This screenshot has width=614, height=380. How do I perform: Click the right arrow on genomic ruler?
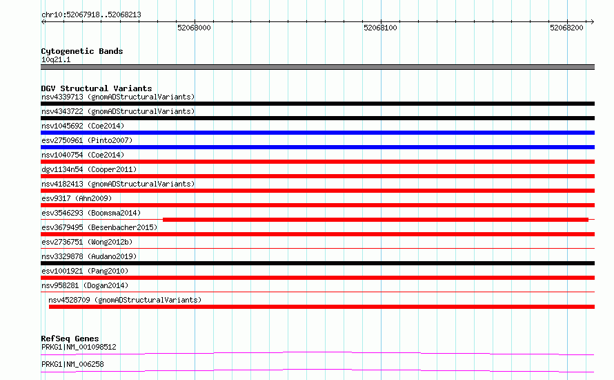(592, 21)
